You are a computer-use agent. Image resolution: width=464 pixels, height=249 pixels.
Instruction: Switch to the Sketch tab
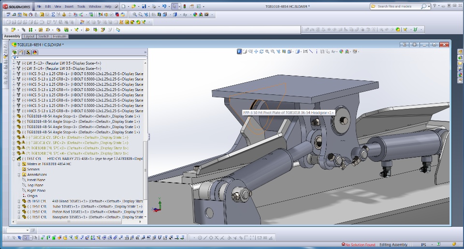pyautogui.click(x=43, y=37)
